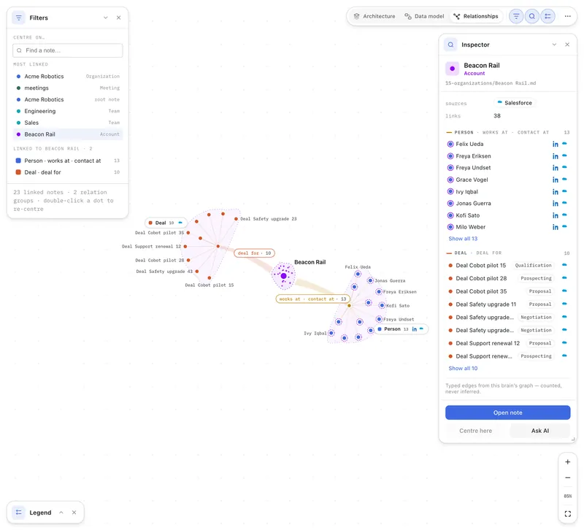Click the Inspector magnifier header icon
The width and height of the screenshot is (584, 530).
tap(450, 45)
